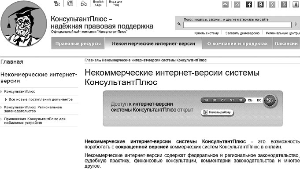Open the VKontakte icon
Screen dimensions: 300x169
pyautogui.click(x=260, y=4)
